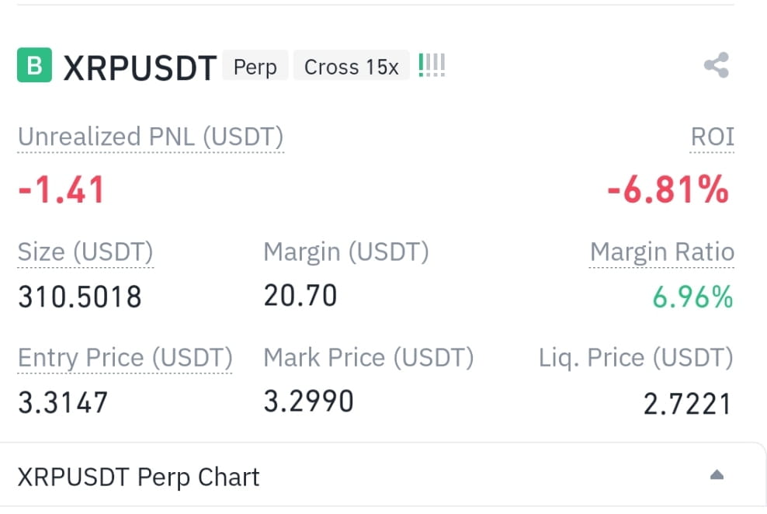Screen dimensions: 767x514
Task: Tap the ROI label for details
Action: [x=712, y=137]
